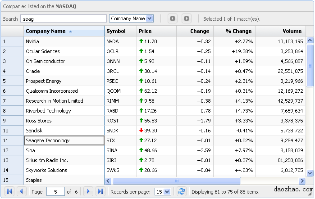The height and width of the screenshot is (199, 315).
Task: Click row number 11 header
Action: point(12,140)
